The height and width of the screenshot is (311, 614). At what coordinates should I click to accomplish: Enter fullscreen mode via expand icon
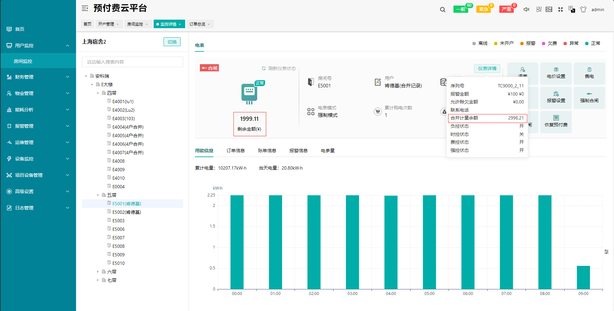click(x=561, y=9)
